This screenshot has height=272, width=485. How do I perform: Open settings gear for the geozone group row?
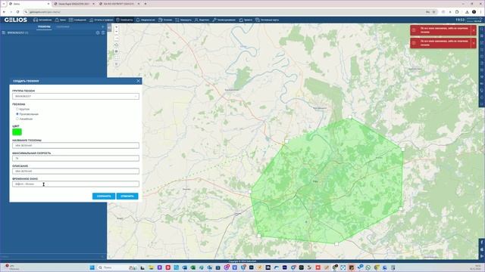pos(98,32)
